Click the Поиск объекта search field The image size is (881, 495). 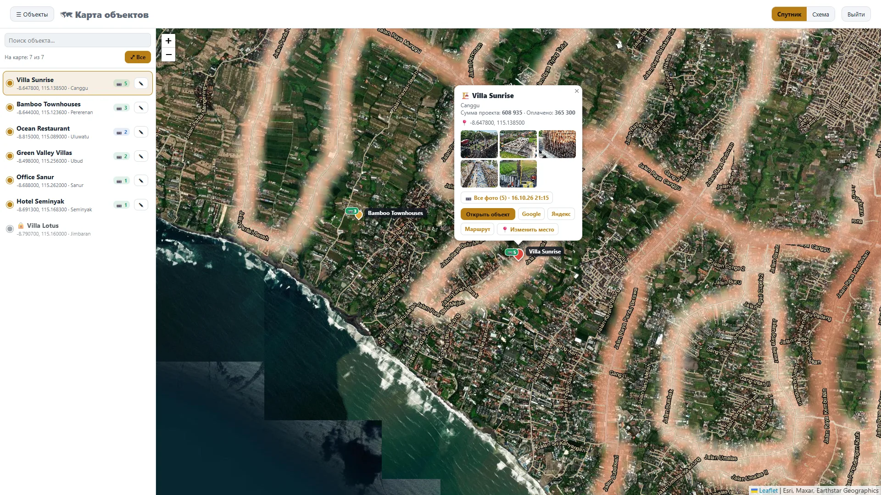coord(78,40)
